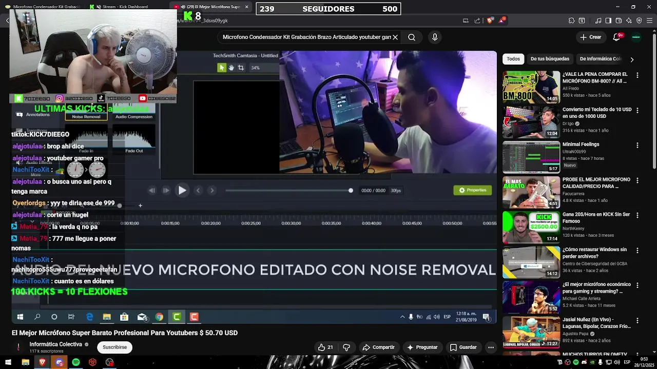The image size is (657, 369).
Task: Click the YouTube page vertical scrollbar
Action: [654, 100]
